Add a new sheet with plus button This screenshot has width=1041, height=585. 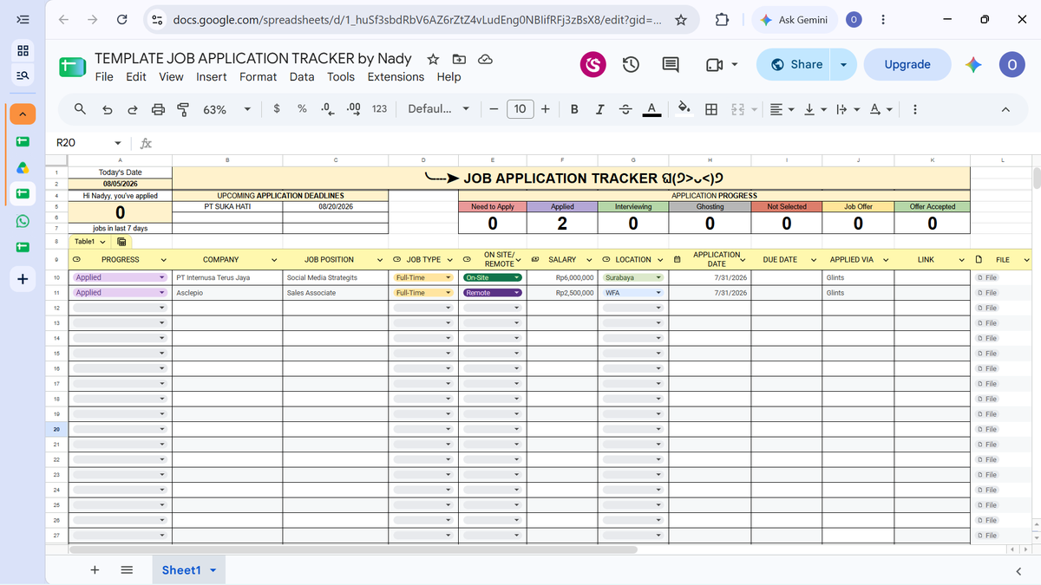pyautogui.click(x=95, y=570)
